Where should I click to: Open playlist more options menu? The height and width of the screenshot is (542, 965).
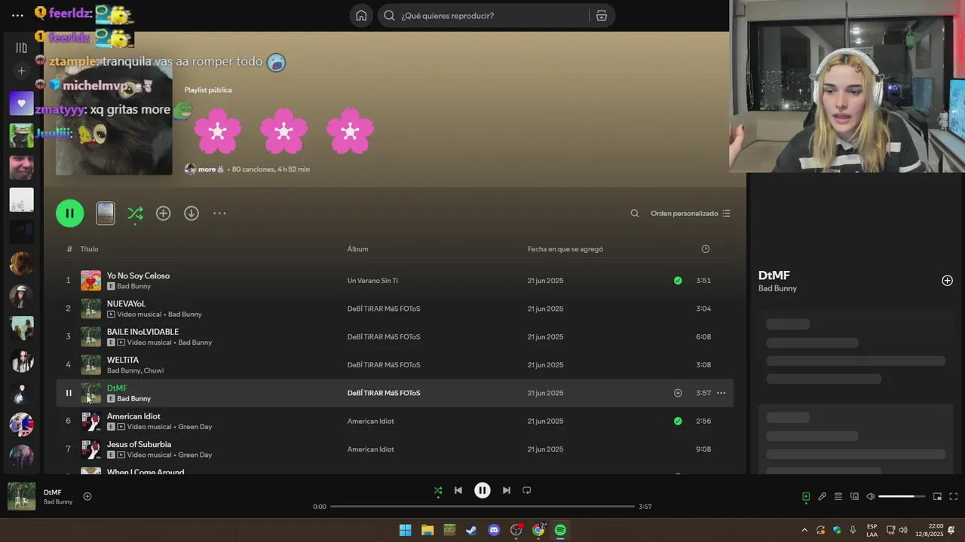click(219, 213)
